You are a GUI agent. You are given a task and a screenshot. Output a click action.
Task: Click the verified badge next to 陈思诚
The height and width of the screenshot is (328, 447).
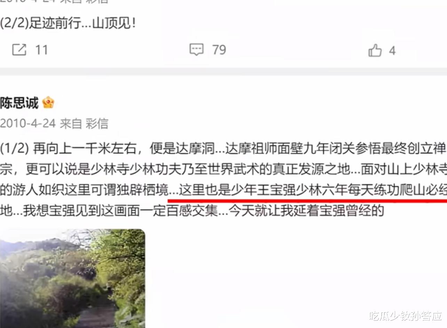[x=48, y=103]
